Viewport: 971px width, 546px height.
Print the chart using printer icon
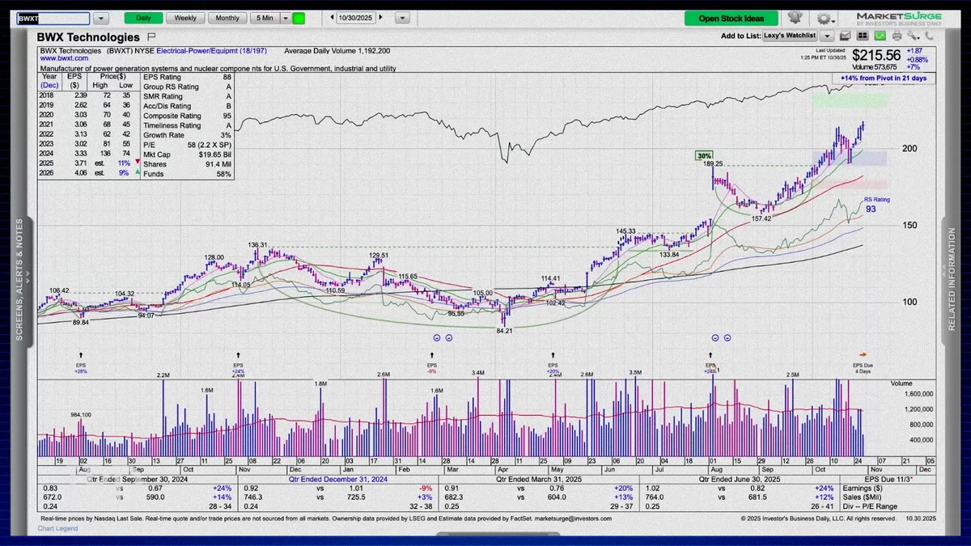897,36
